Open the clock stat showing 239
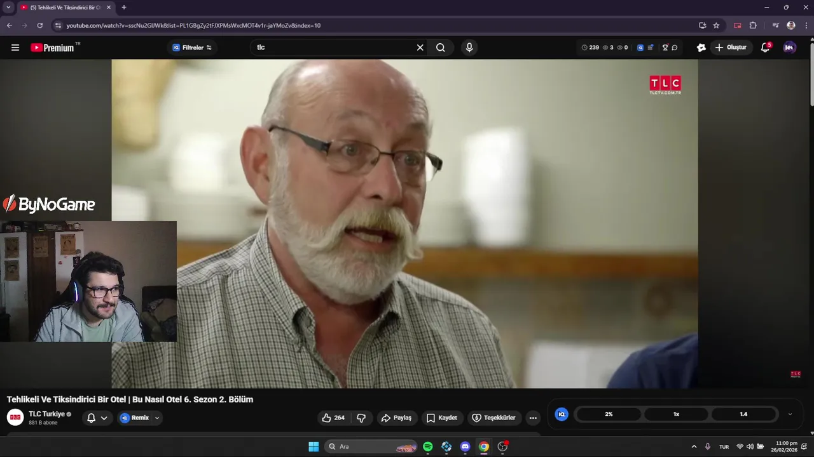This screenshot has height=457, width=814. 590,48
